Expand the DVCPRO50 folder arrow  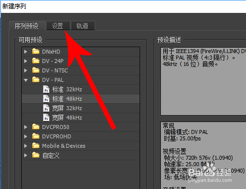point(26,127)
